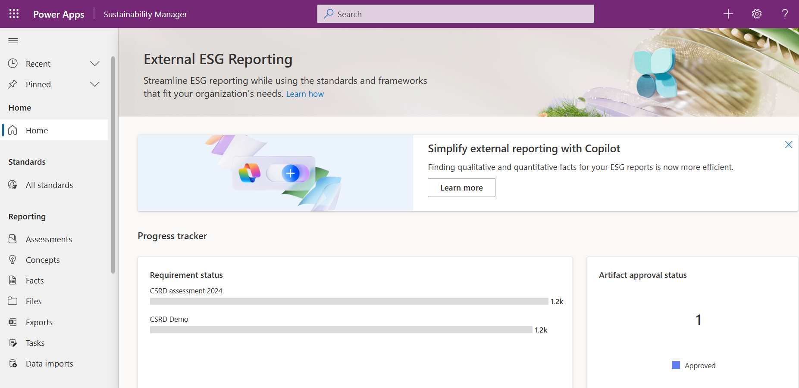799x388 pixels.
Task: Click the Facts document icon
Action: (13, 280)
